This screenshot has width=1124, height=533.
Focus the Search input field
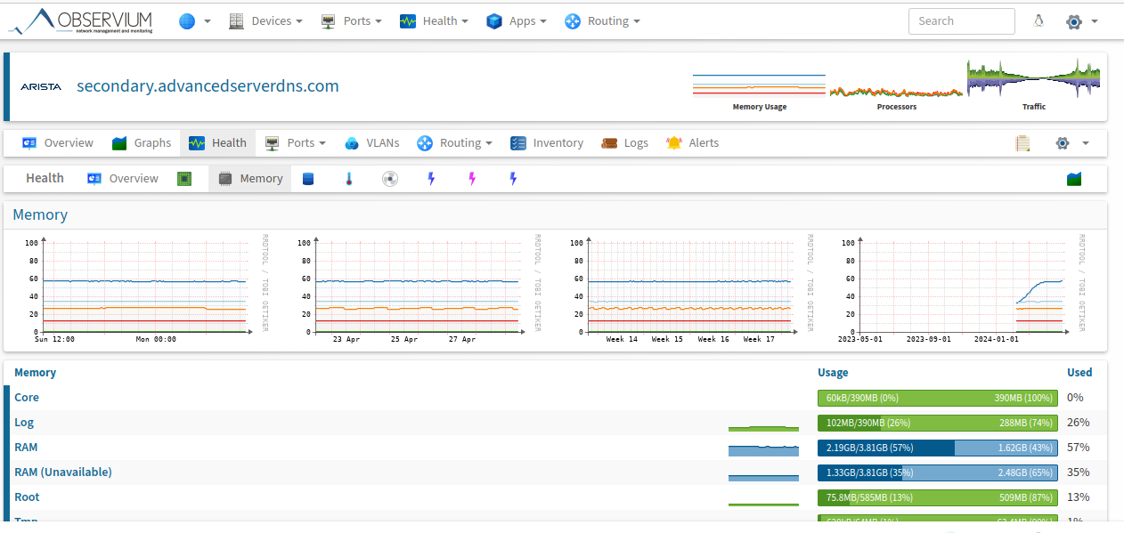(961, 21)
